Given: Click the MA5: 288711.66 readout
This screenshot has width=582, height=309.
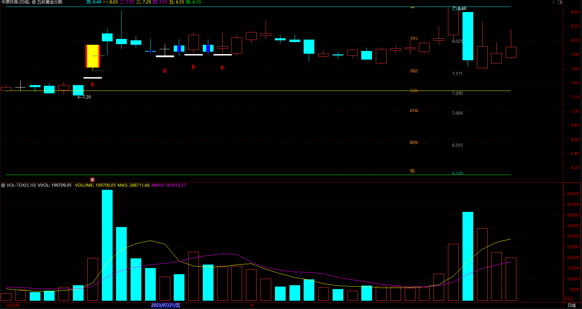Looking at the screenshot, I should tap(133, 185).
